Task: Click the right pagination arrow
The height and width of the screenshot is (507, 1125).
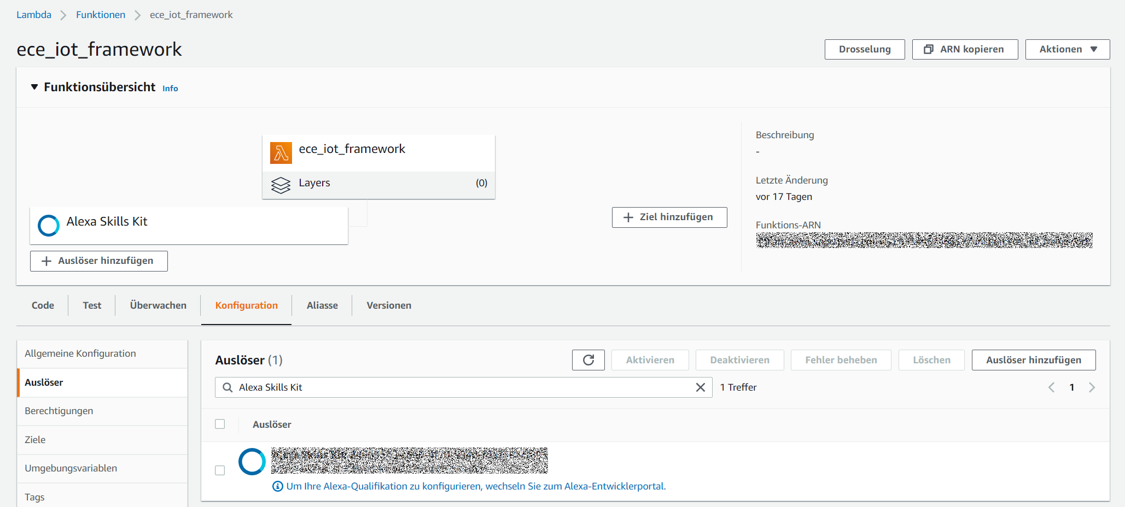Action: [x=1092, y=387]
